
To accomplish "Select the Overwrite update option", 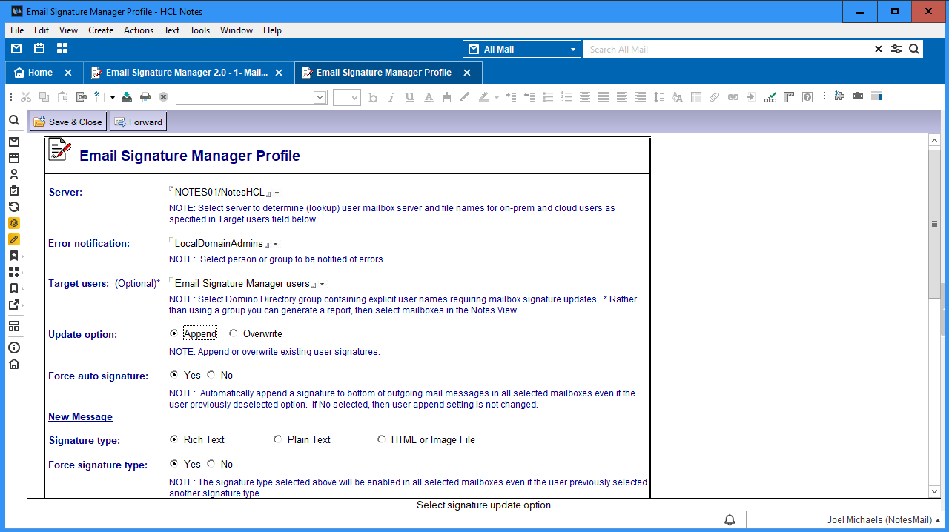I will [x=234, y=333].
